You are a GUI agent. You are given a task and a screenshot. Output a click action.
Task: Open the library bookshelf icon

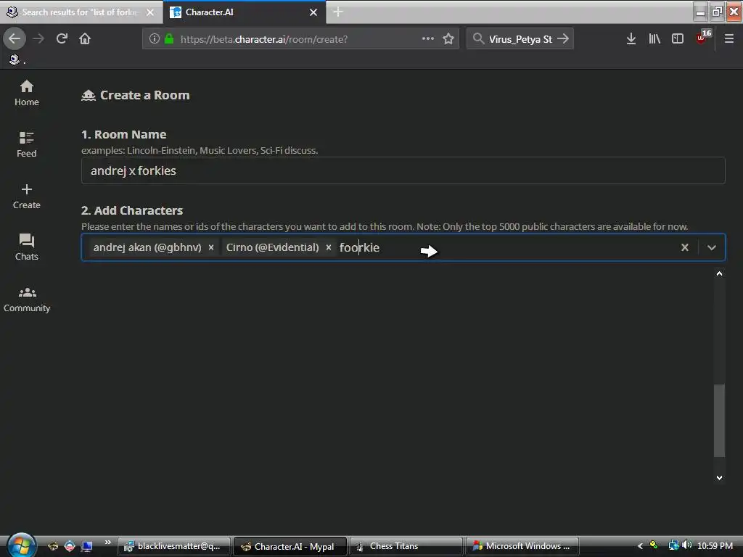(654, 38)
